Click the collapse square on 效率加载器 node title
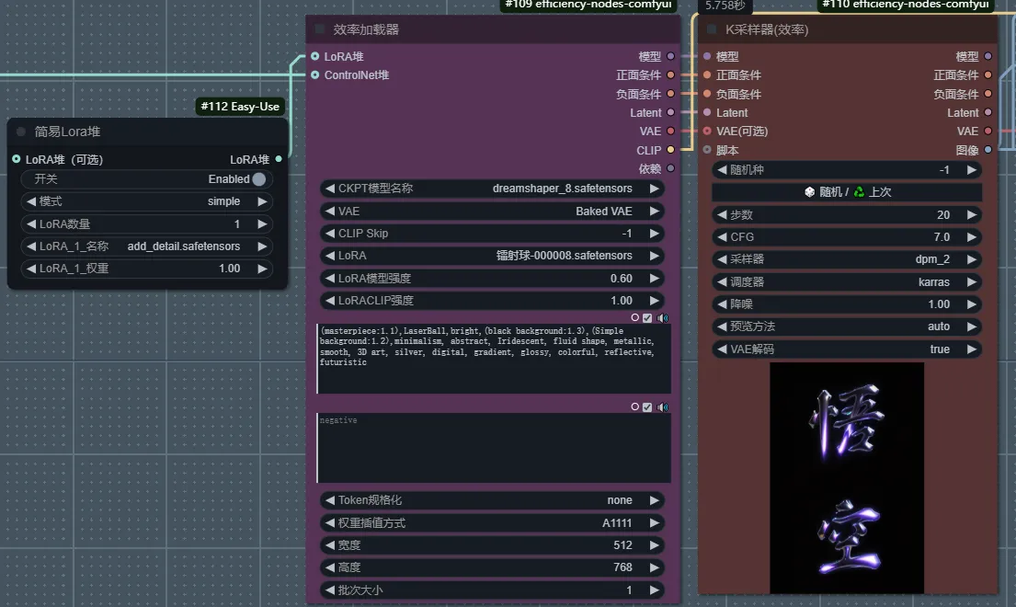Screen dimensions: 1016x607 point(320,29)
